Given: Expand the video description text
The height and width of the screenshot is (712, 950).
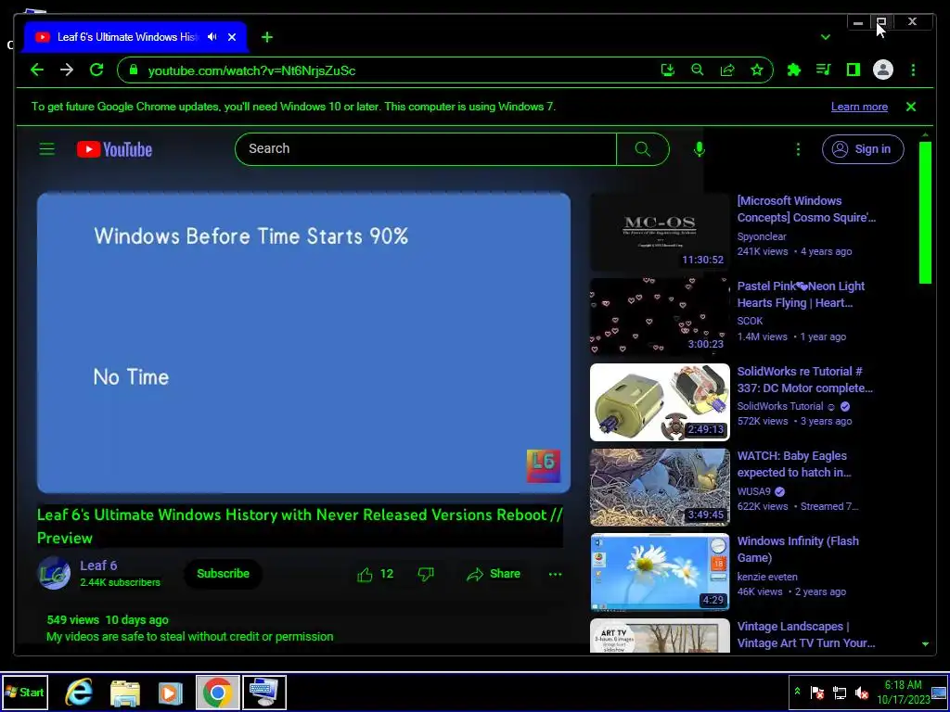Looking at the screenshot, I should point(189,636).
